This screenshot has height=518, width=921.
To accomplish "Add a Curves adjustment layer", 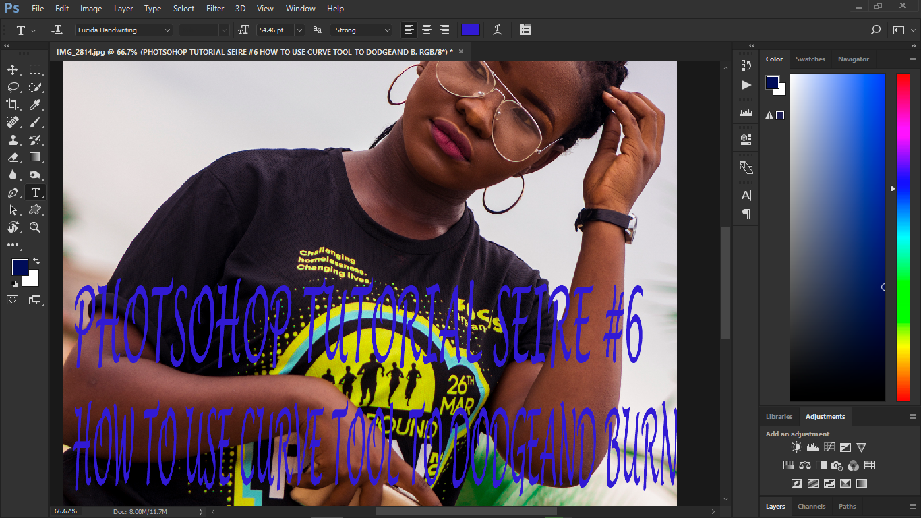I will (828, 447).
